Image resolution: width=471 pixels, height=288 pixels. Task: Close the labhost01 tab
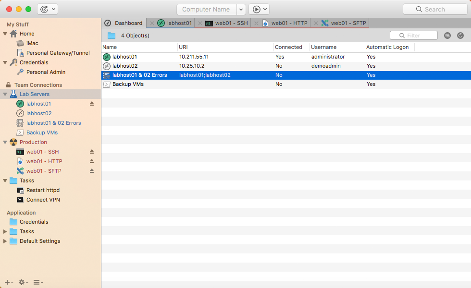click(152, 23)
